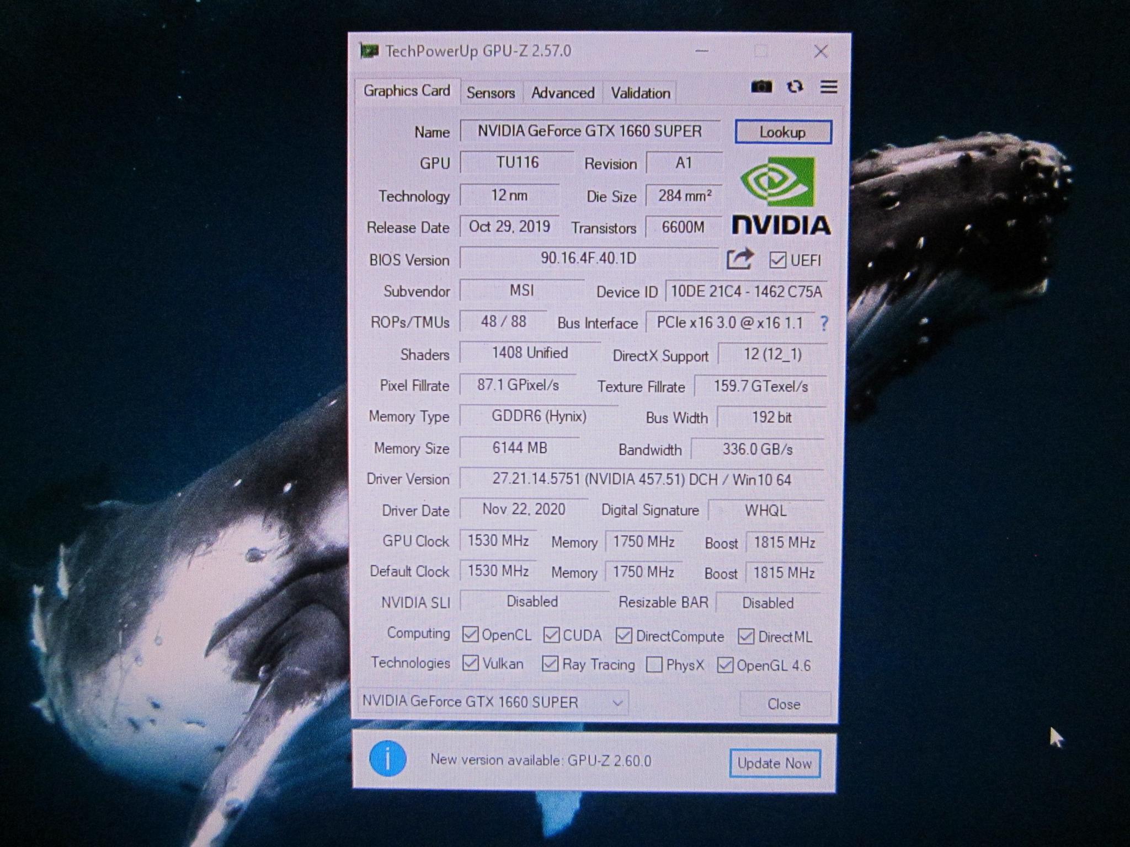The image size is (1130, 847).
Task: Toggle the OpenGL 4.6 checkbox
Action: coord(725,665)
